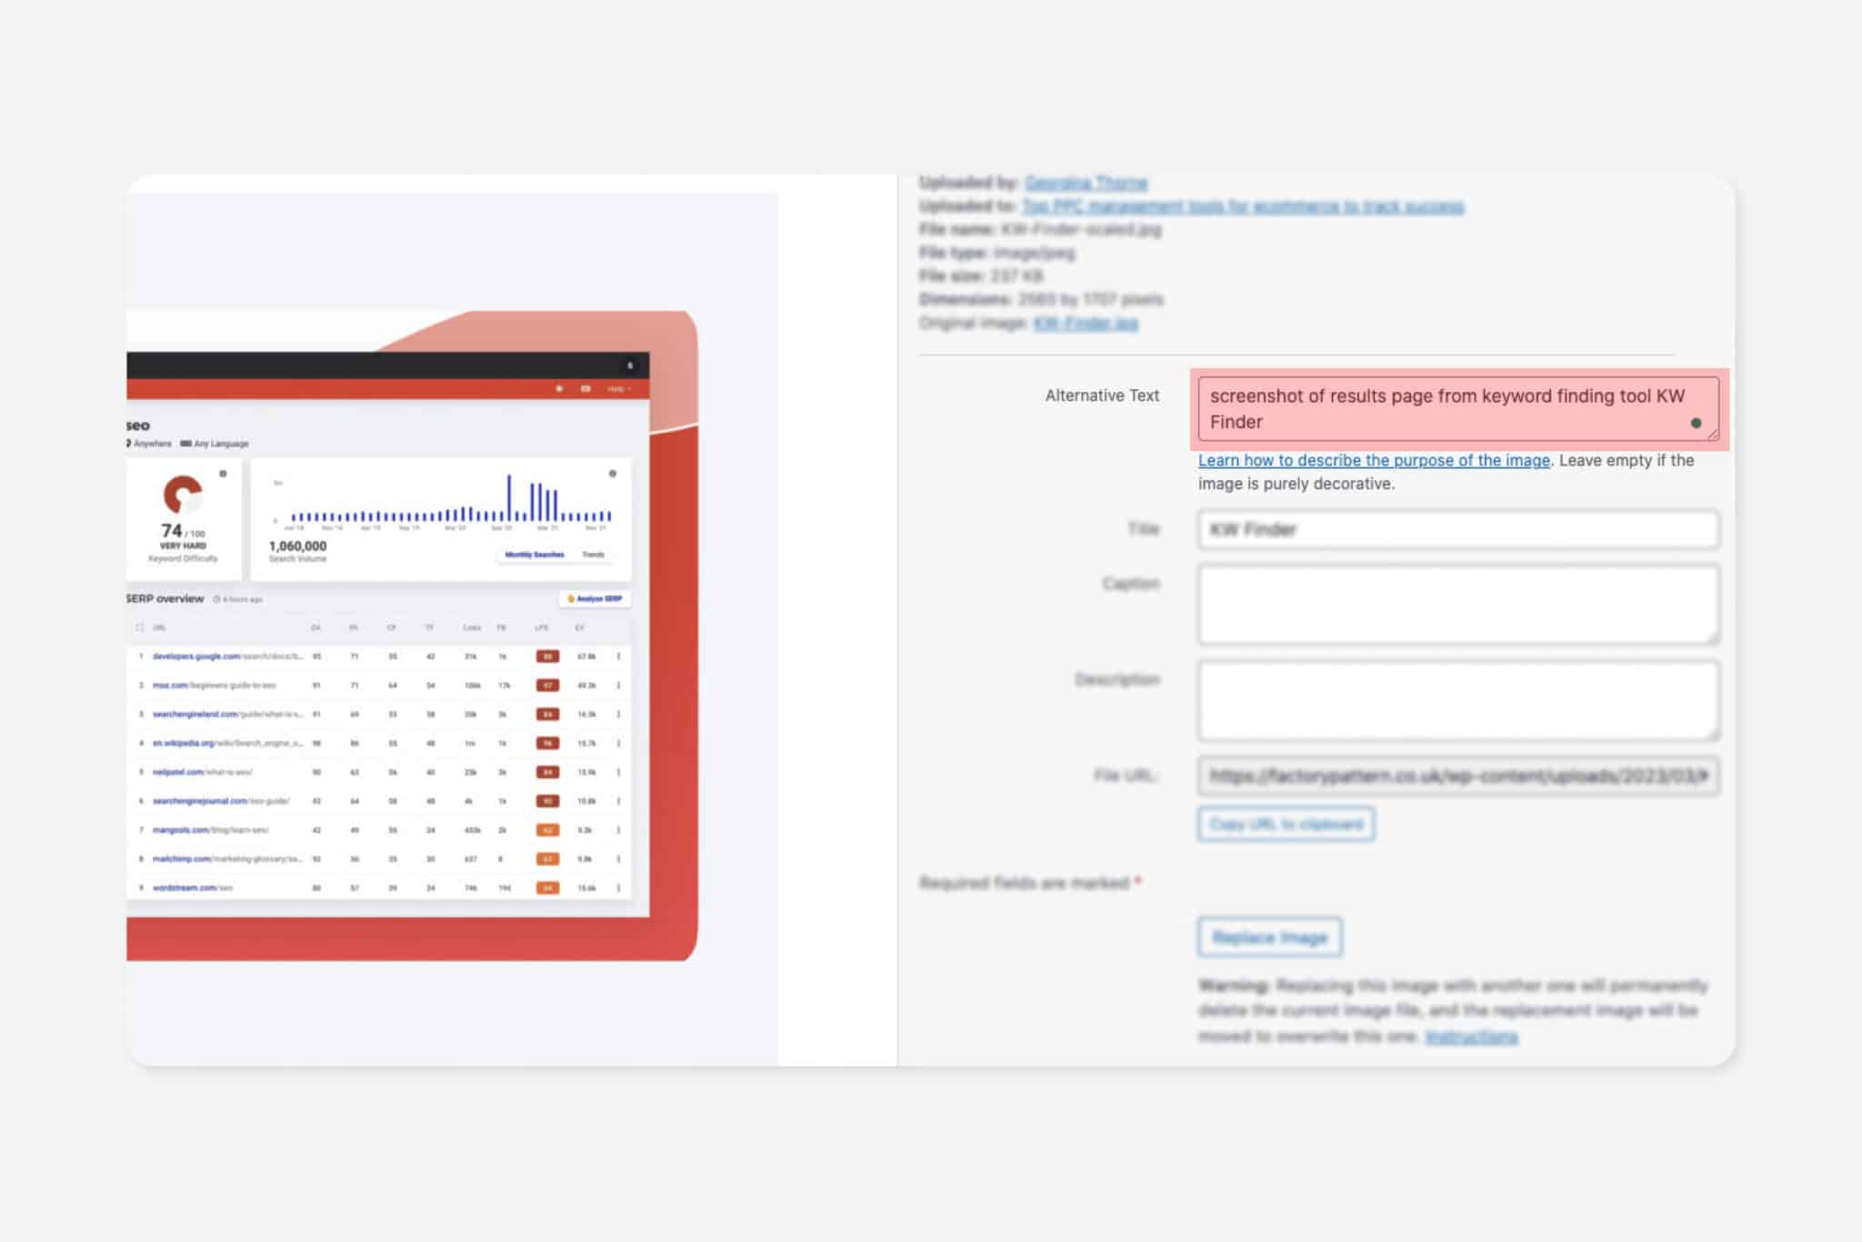The image size is (1862, 1242).
Task: Open the Any Language selector
Action: click(215, 444)
